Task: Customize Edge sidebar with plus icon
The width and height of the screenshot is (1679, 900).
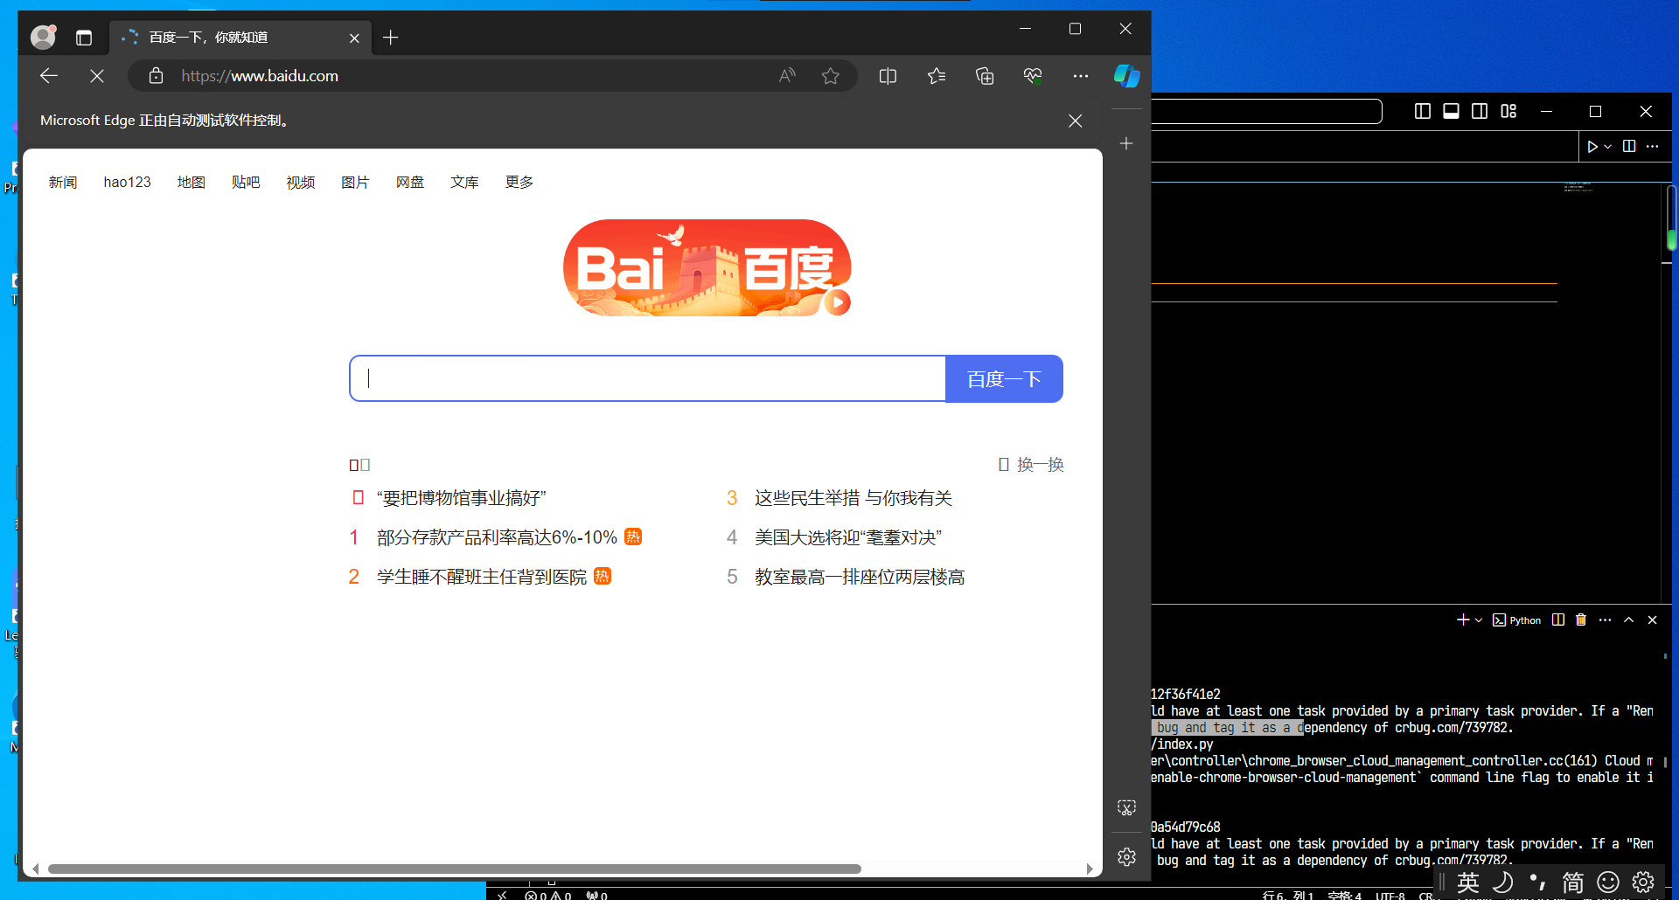Action: (x=1126, y=143)
